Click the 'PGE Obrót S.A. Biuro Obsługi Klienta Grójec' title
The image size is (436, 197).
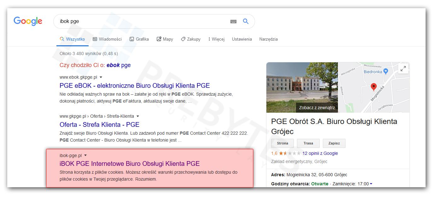[334, 126]
